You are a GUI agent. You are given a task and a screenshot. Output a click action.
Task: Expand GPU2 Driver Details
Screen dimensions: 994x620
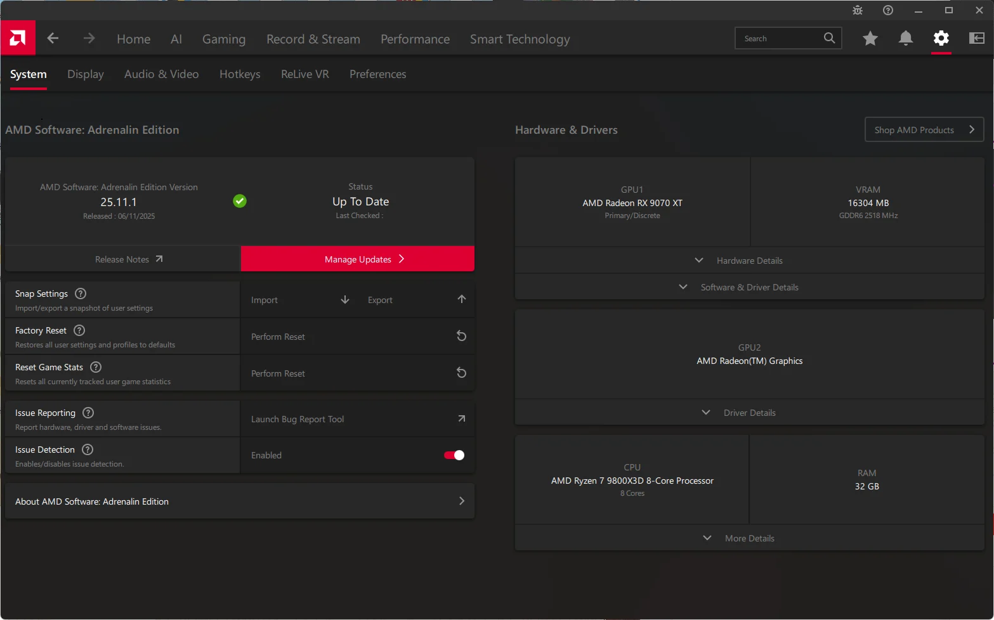coord(749,413)
